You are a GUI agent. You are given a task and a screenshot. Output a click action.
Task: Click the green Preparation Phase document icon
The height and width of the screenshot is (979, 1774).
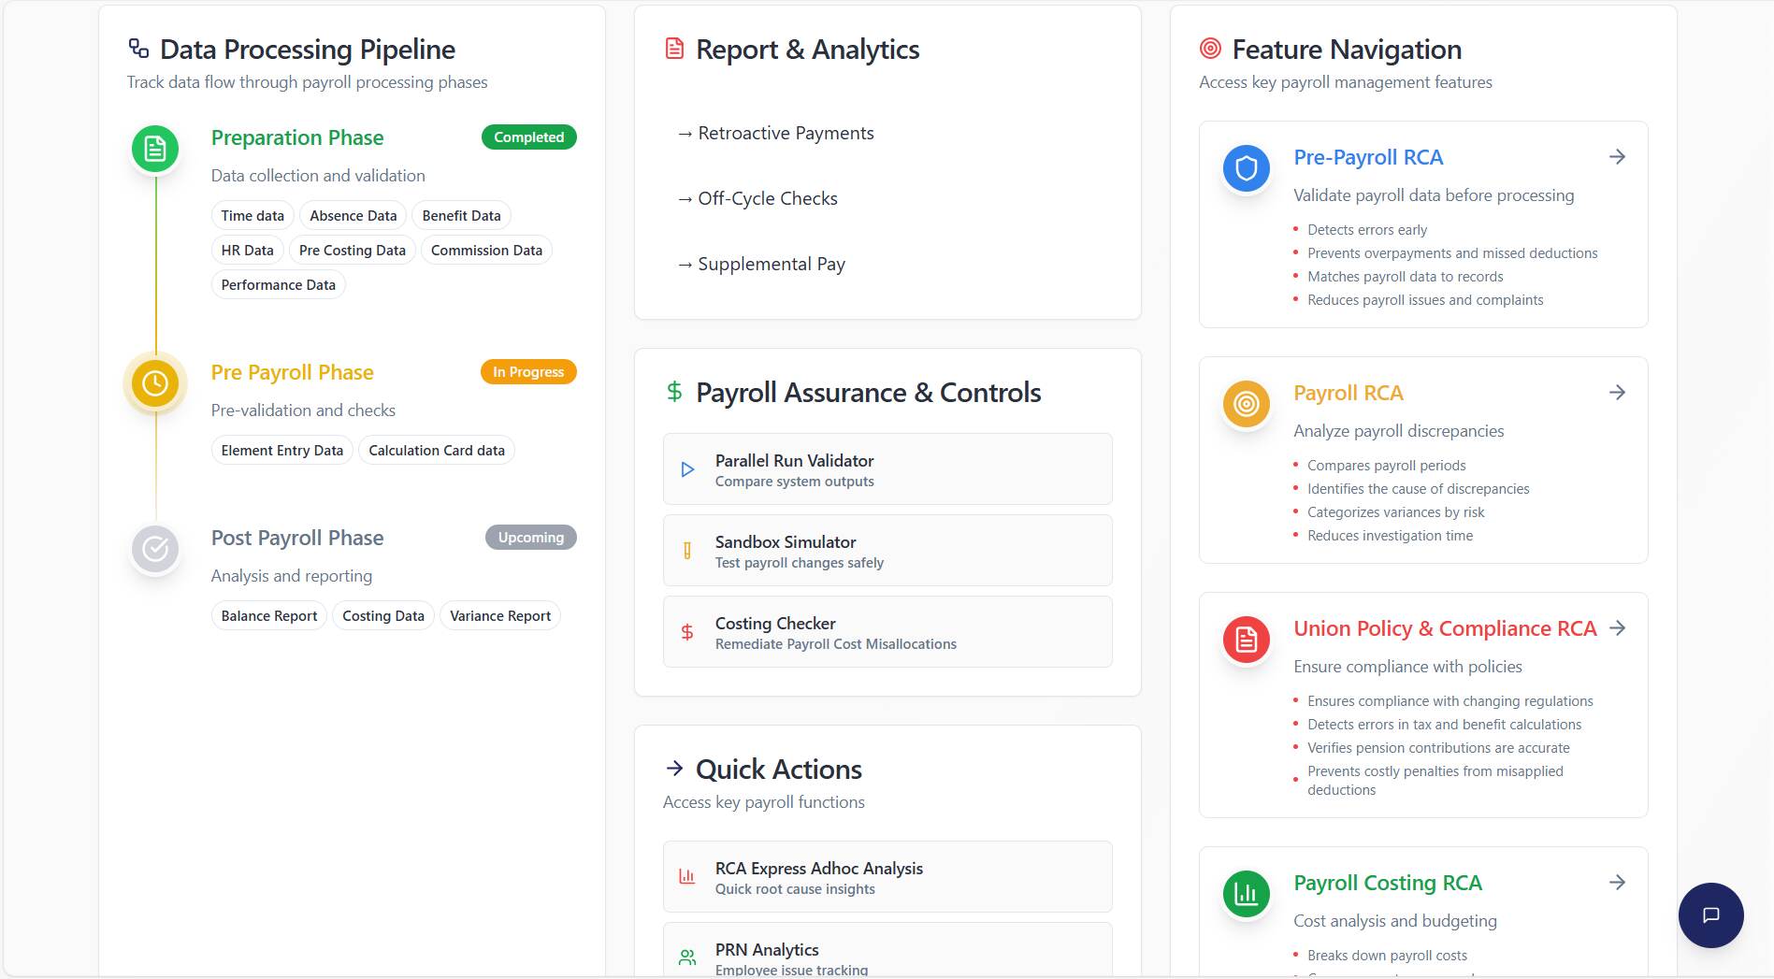point(155,149)
